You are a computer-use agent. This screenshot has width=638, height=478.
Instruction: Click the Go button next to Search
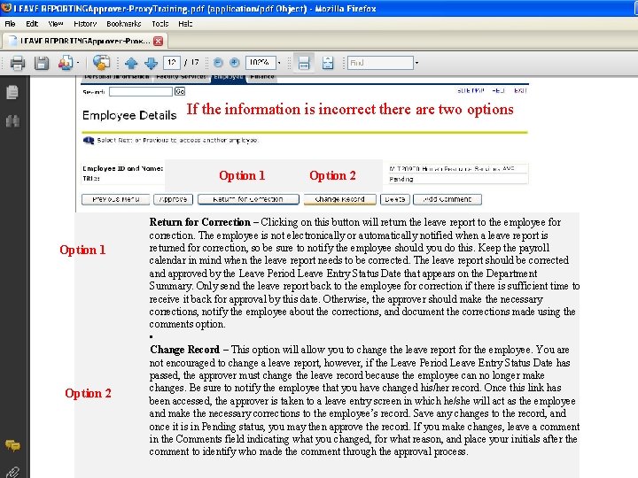click(179, 91)
